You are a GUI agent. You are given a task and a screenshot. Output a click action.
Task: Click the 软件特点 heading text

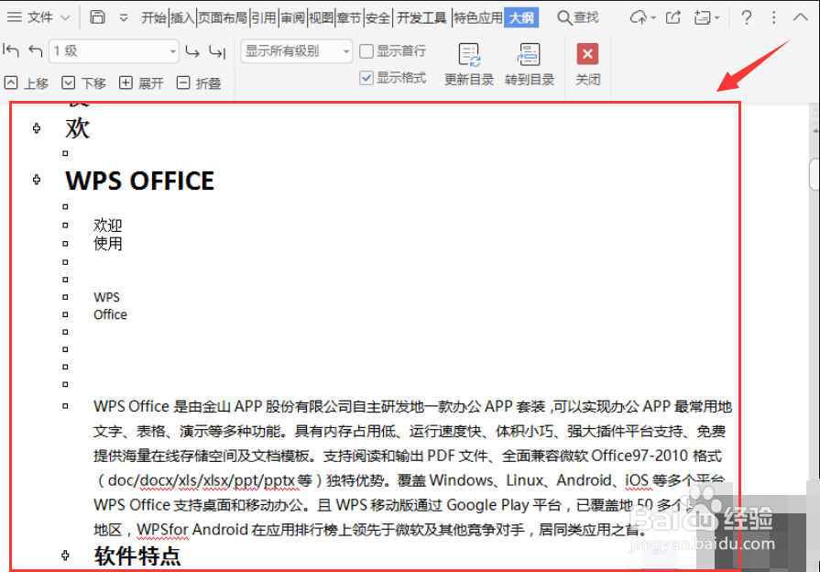(137, 555)
